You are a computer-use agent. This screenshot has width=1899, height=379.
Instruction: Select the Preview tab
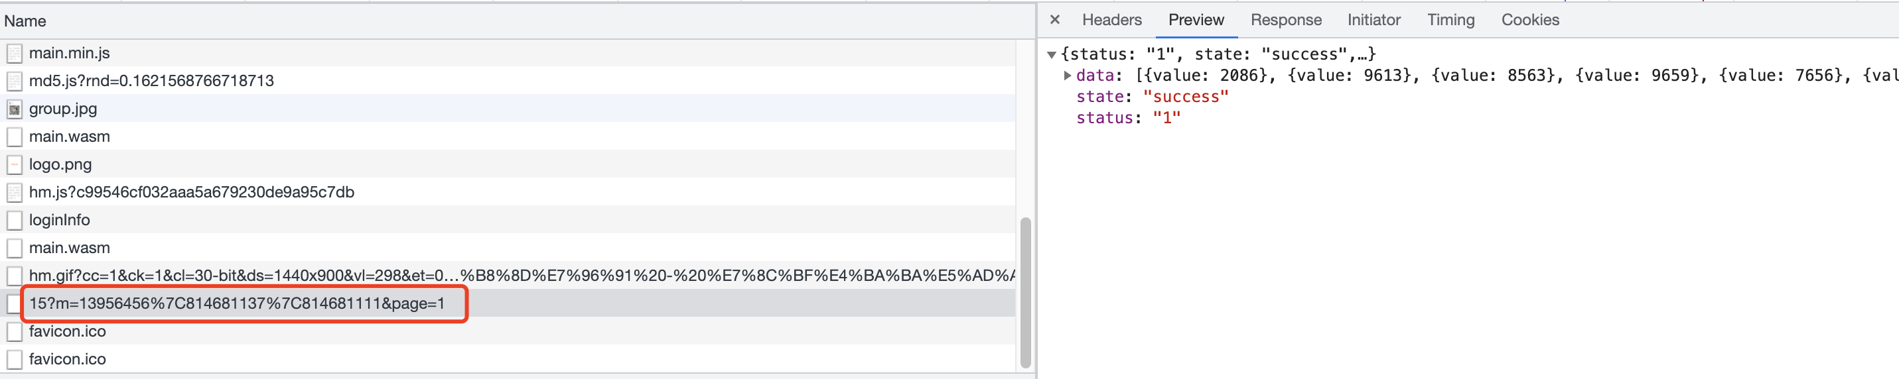tap(1196, 20)
